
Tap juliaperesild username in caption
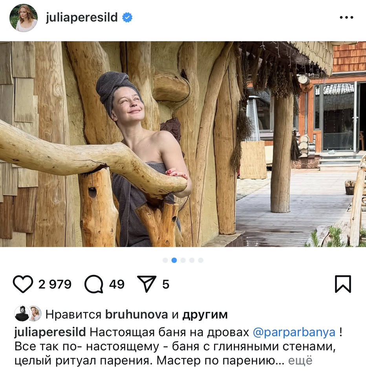50,332
